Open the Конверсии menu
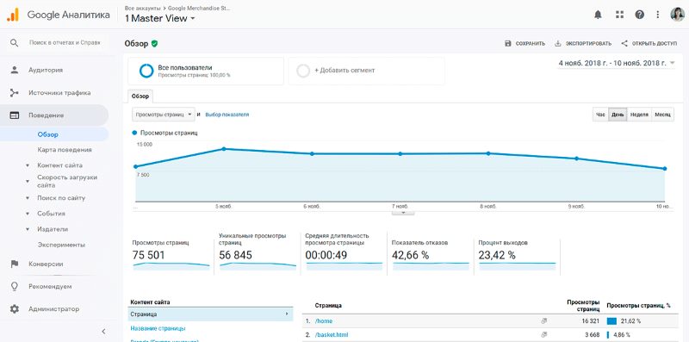This screenshot has height=342, width=689. coord(46,264)
